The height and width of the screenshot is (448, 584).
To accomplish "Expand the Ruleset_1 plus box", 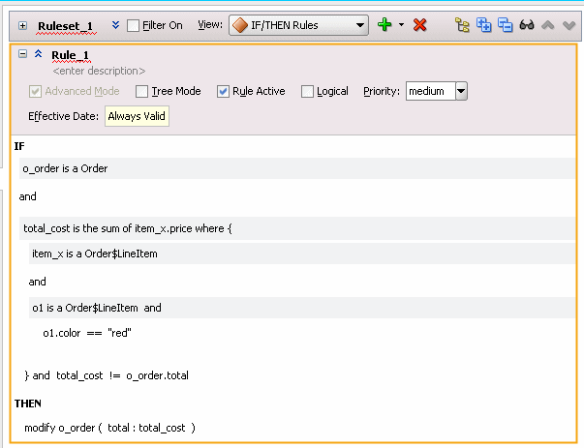I will point(22,26).
